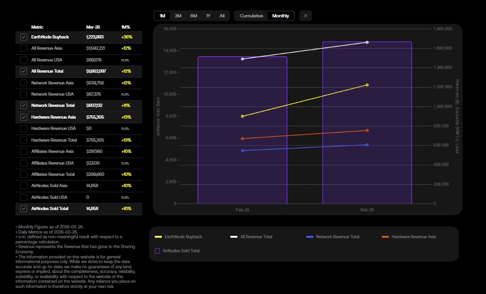Click the EarthNode Buyback legend label
Image resolution: width=486 pixels, height=294 pixels.
click(183, 237)
